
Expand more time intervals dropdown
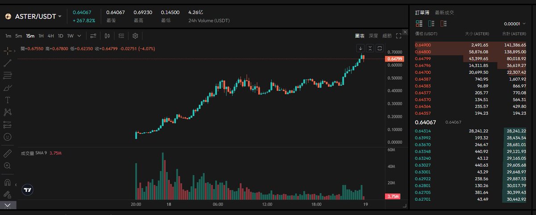pos(80,36)
